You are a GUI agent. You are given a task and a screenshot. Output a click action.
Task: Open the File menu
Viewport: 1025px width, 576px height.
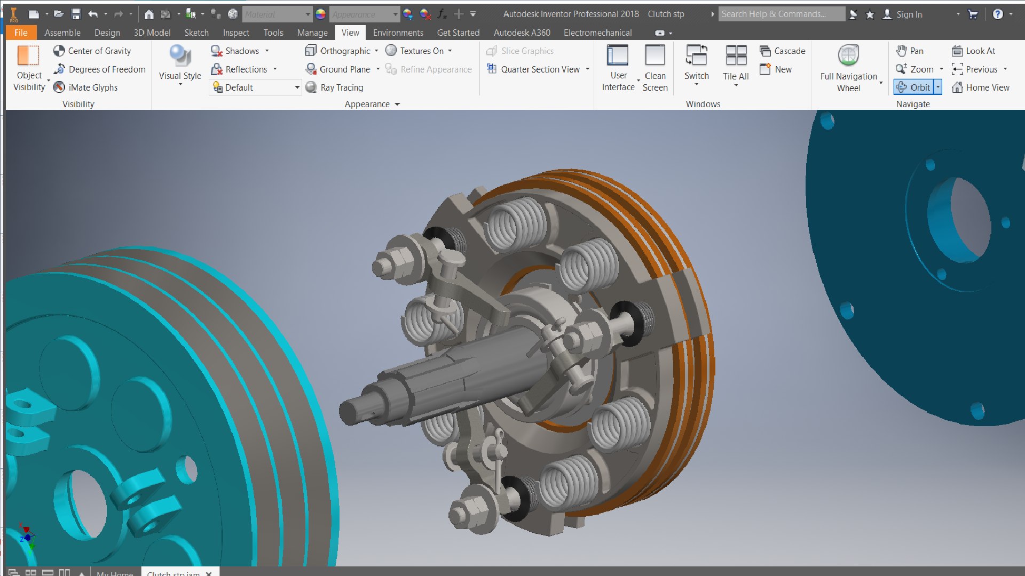click(21, 33)
